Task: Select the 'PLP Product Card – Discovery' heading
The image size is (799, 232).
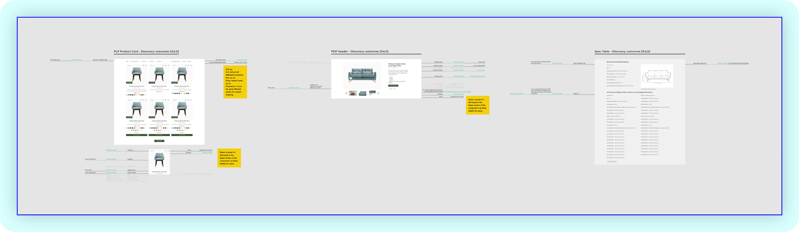Action: pyautogui.click(x=146, y=52)
